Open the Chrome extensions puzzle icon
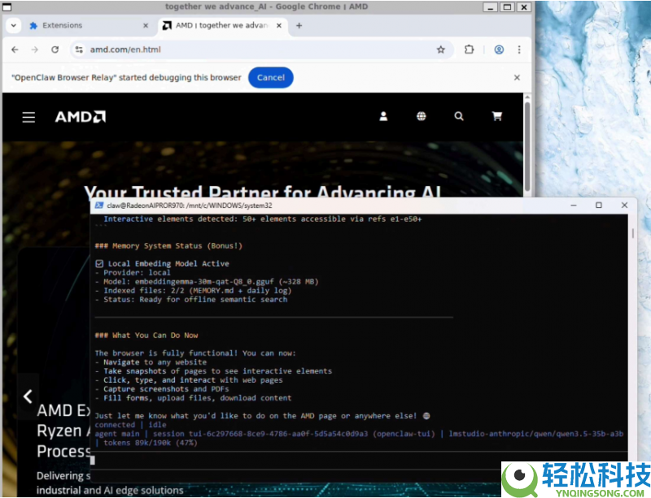The image size is (651, 498). [469, 50]
